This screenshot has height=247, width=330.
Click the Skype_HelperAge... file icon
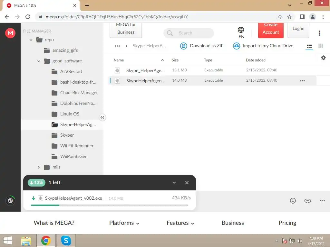click(117, 70)
